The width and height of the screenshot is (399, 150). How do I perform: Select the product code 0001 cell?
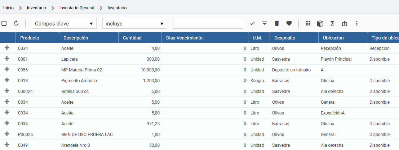click(37, 59)
